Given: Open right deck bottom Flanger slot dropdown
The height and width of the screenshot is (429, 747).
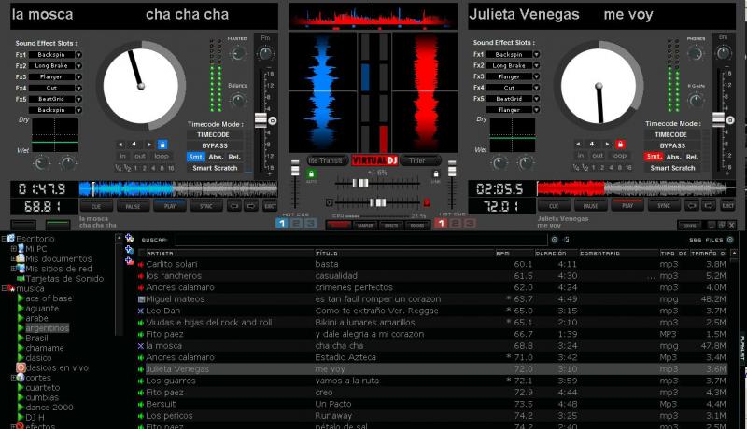Looking at the screenshot, I should click(x=536, y=110).
